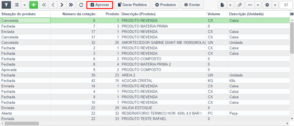Open the Produtos button

pyautogui.click(x=165, y=5)
